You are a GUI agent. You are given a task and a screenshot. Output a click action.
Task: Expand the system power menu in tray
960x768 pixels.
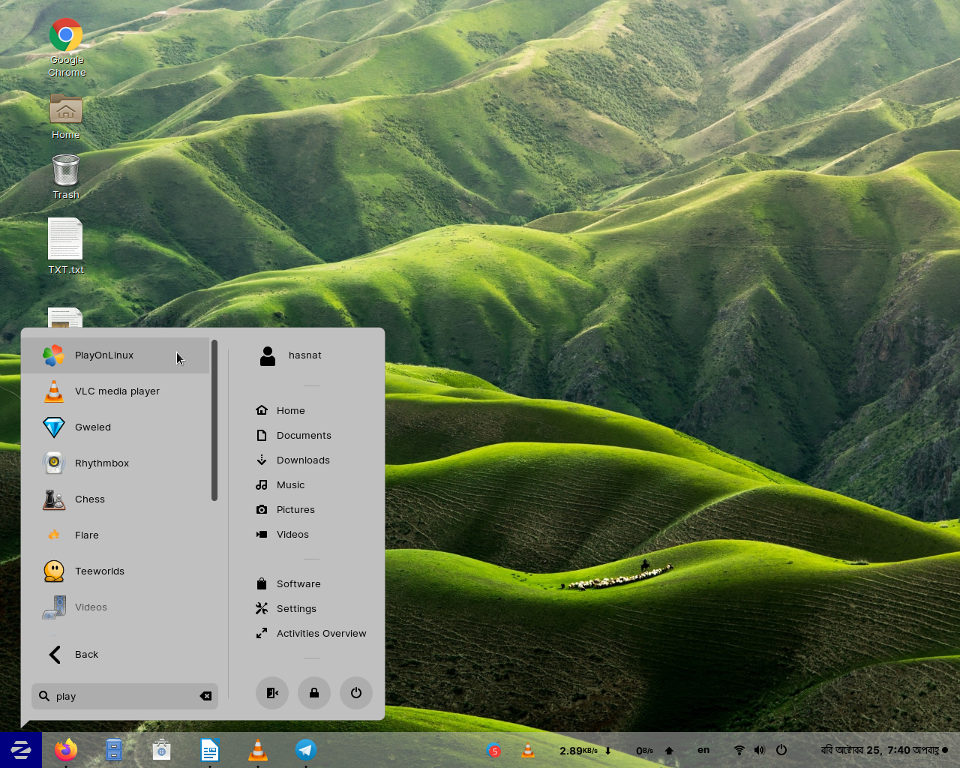click(x=781, y=750)
